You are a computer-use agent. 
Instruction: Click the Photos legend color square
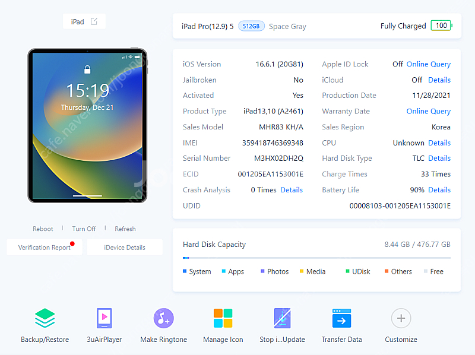pyautogui.click(x=262, y=271)
